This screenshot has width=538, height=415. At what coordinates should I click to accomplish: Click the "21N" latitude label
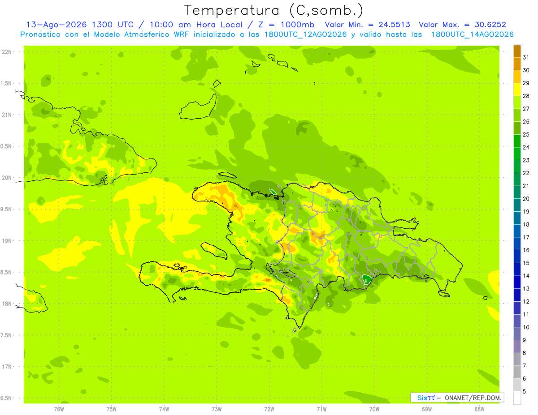pyautogui.click(x=7, y=115)
